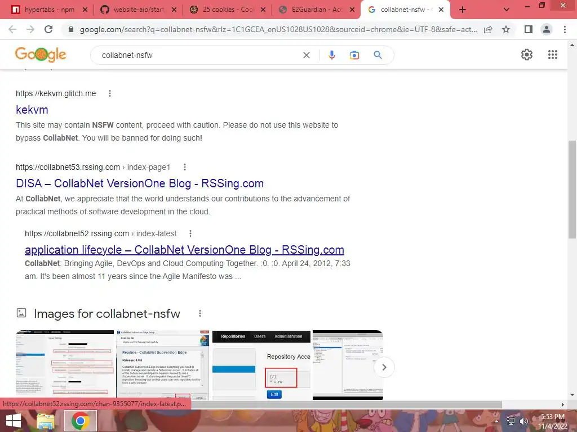Clear the search box with the X
The image size is (577, 432).
tap(306, 55)
